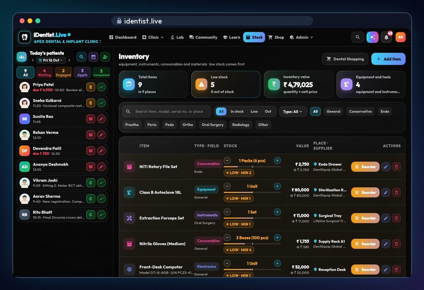The width and height of the screenshot is (424, 290).
Task: Decrease stock of Front-Desk Computer
Action: [227, 263]
